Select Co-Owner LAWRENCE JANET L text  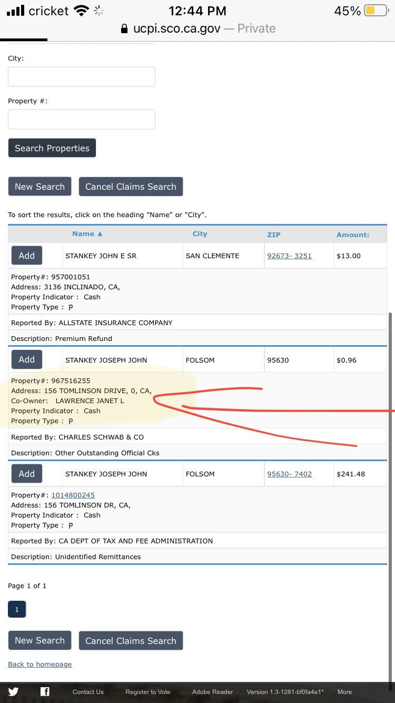[68, 401]
